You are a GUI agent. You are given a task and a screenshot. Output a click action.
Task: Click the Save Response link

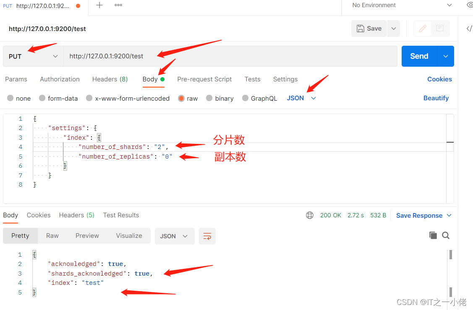tap(419, 215)
